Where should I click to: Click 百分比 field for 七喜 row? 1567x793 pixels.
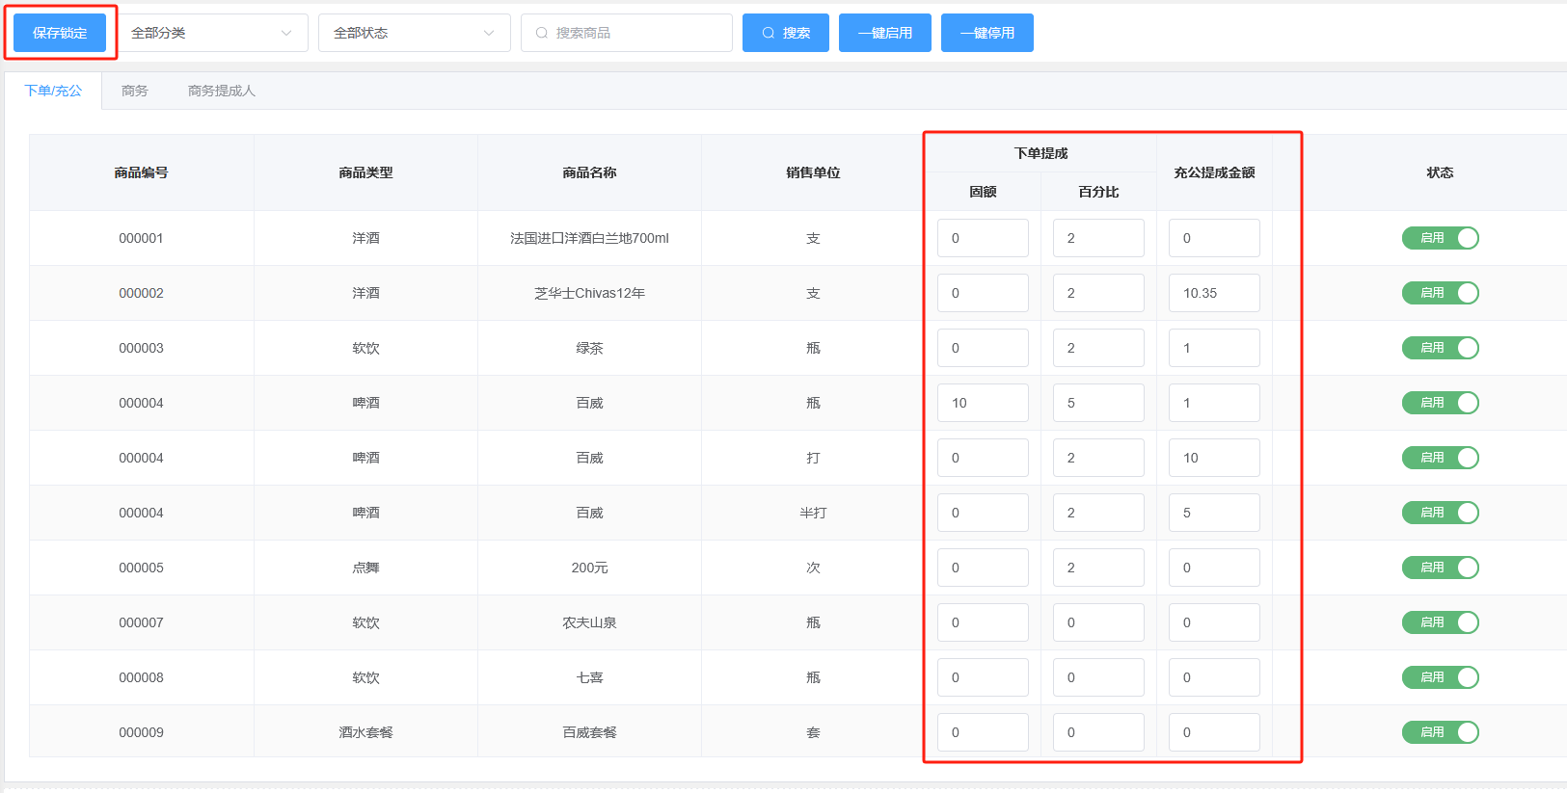[1098, 677]
